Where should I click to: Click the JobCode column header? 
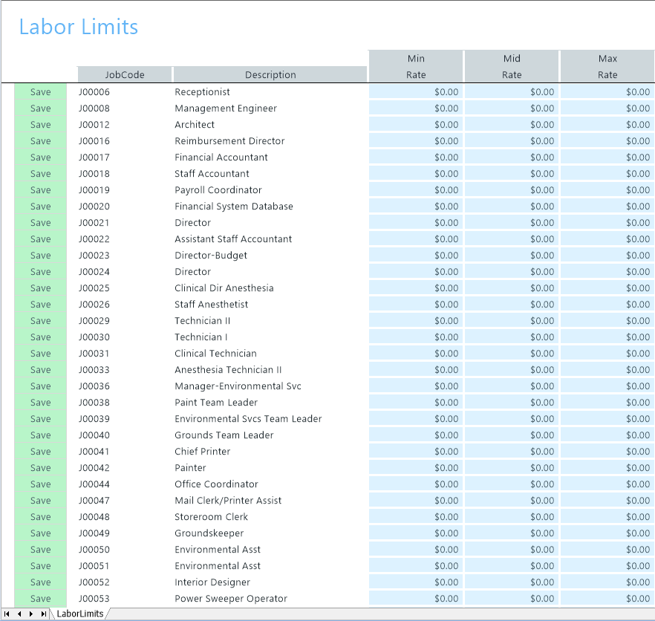[x=125, y=74]
